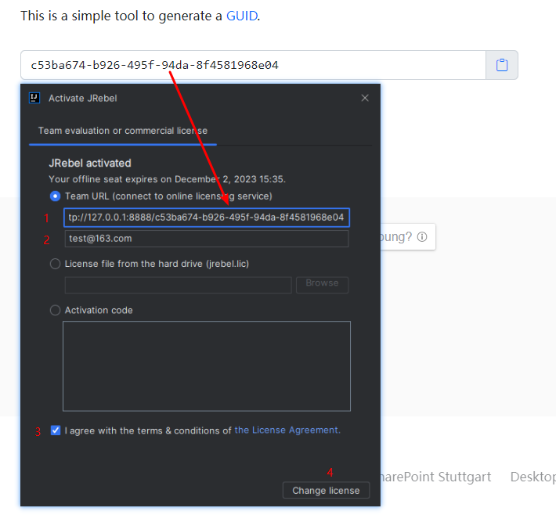The width and height of the screenshot is (556, 515).
Task: Click the IntelliJ icon in dialog title
Action: tap(34, 98)
